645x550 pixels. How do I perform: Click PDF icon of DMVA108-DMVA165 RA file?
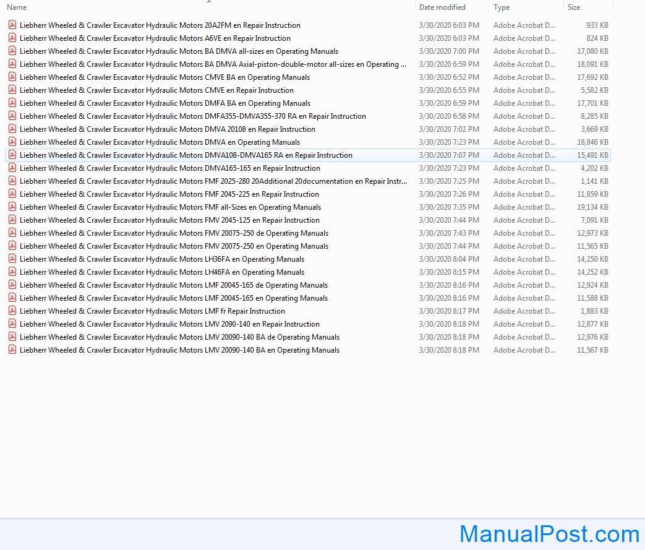click(x=12, y=155)
